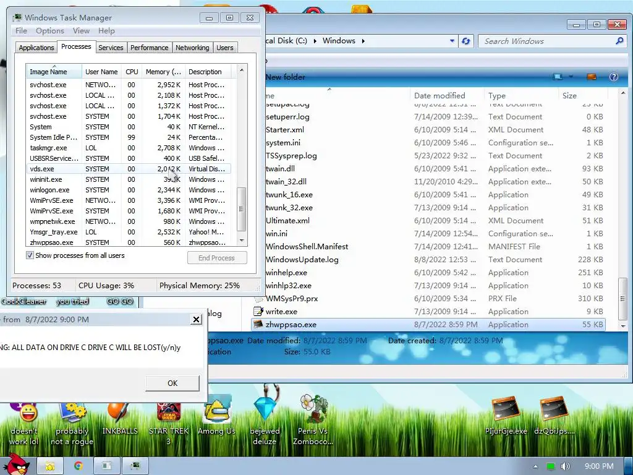Open the Options menu in Task Manager
This screenshot has width=633, height=475.
point(49,31)
